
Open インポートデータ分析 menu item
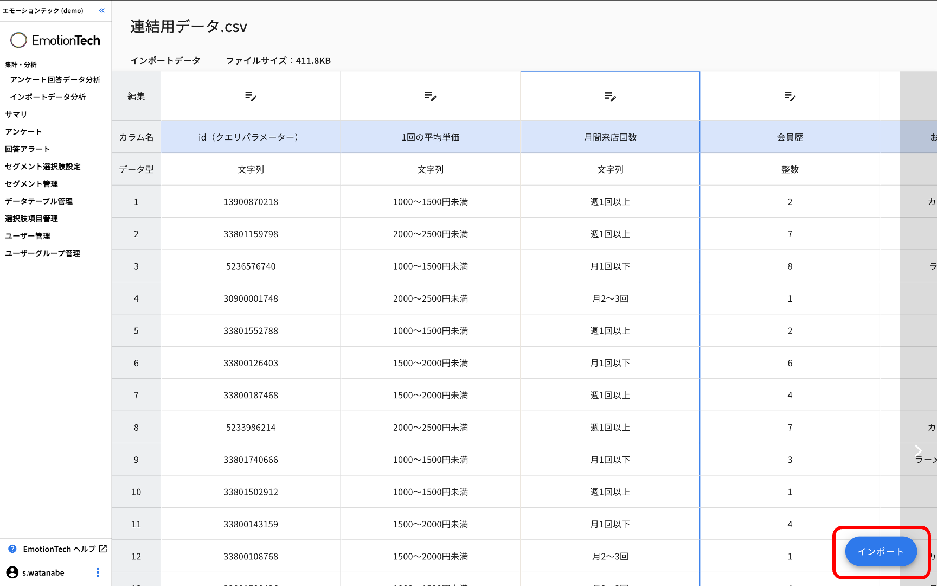[48, 97]
